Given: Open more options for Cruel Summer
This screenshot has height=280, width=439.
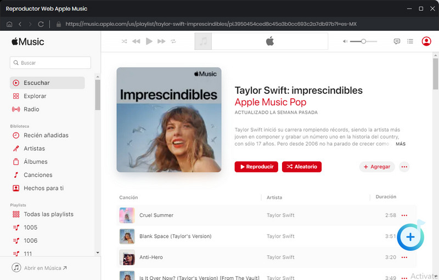Looking at the screenshot, I should (405, 215).
